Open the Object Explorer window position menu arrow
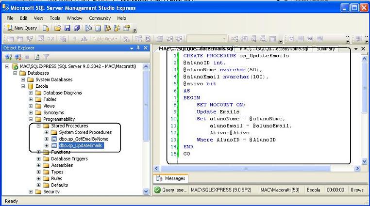 (132, 48)
